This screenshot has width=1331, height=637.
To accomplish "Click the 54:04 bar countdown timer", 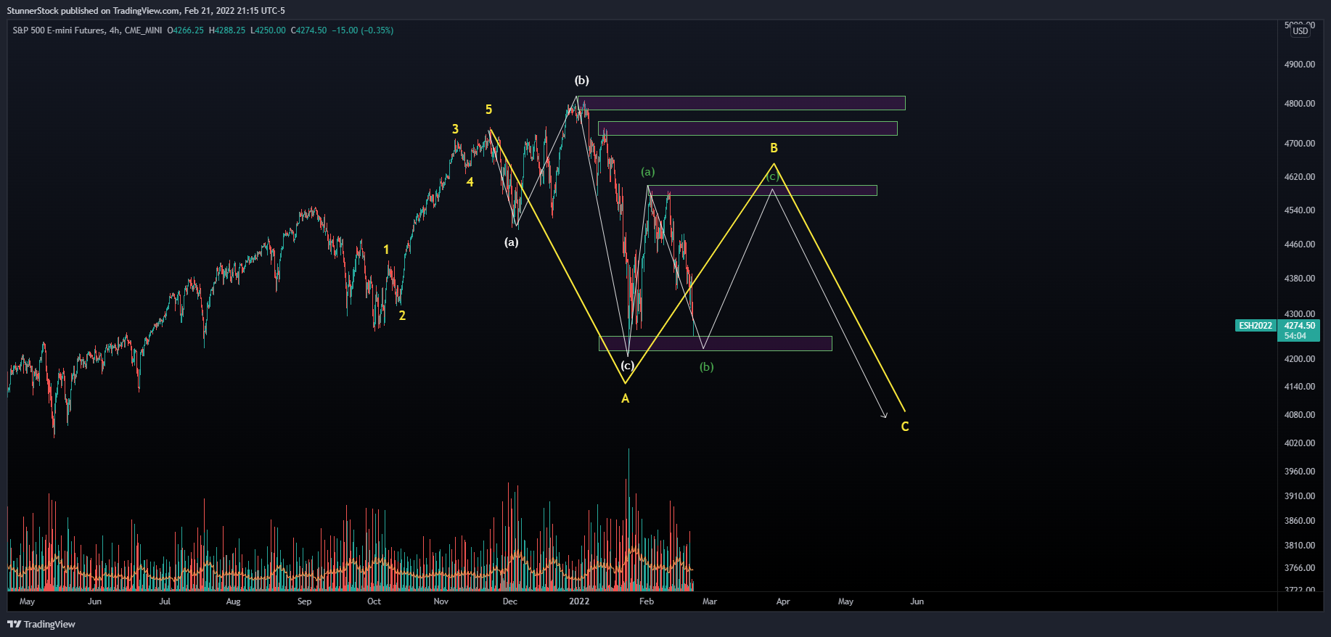I will coord(1295,336).
